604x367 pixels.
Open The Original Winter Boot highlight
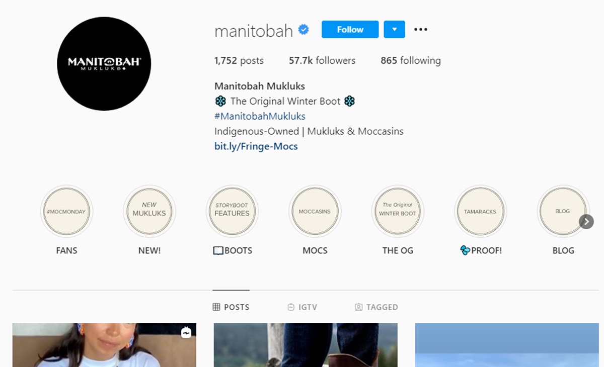(398, 212)
